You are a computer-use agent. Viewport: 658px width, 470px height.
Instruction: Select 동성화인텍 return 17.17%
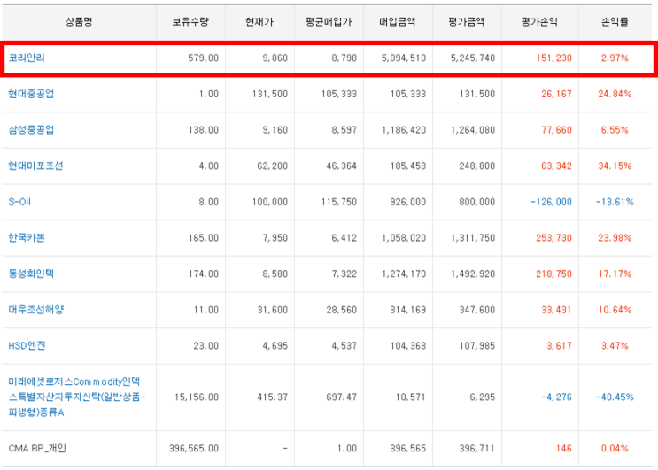[615, 274]
